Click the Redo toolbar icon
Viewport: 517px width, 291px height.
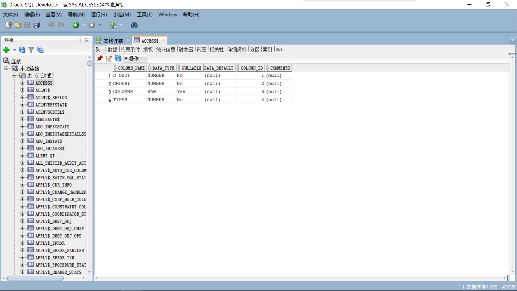(x=61, y=25)
